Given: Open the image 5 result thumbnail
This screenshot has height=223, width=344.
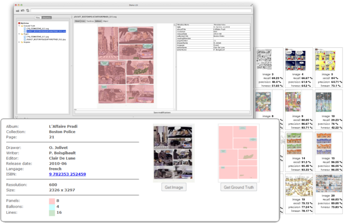Looking at the screenshot, I should tap(325, 59).
